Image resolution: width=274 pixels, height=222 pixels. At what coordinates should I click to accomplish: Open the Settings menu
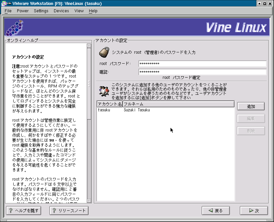41,11
